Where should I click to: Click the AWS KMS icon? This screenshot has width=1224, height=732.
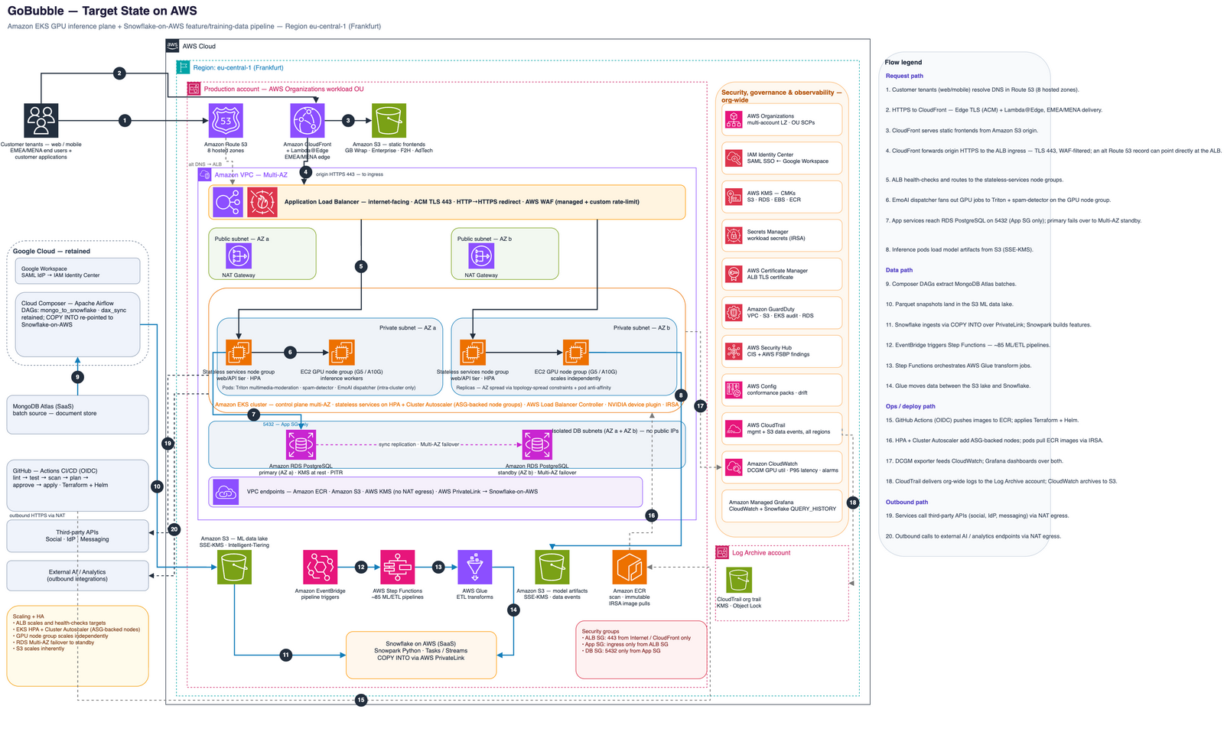[734, 197]
